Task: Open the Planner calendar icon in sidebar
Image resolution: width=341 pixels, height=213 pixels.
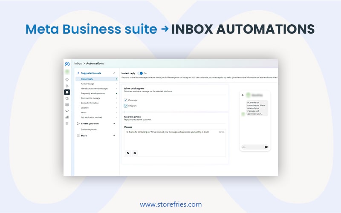Action: point(67,104)
